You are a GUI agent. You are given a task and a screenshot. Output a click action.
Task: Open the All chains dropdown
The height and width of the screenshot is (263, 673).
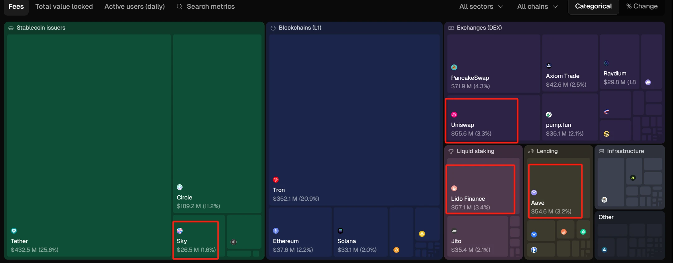pos(537,7)
